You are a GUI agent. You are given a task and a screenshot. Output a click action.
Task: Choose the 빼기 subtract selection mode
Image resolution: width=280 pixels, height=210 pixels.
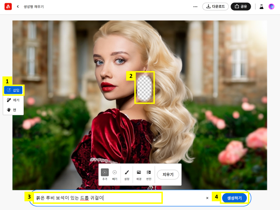[114, 175]
